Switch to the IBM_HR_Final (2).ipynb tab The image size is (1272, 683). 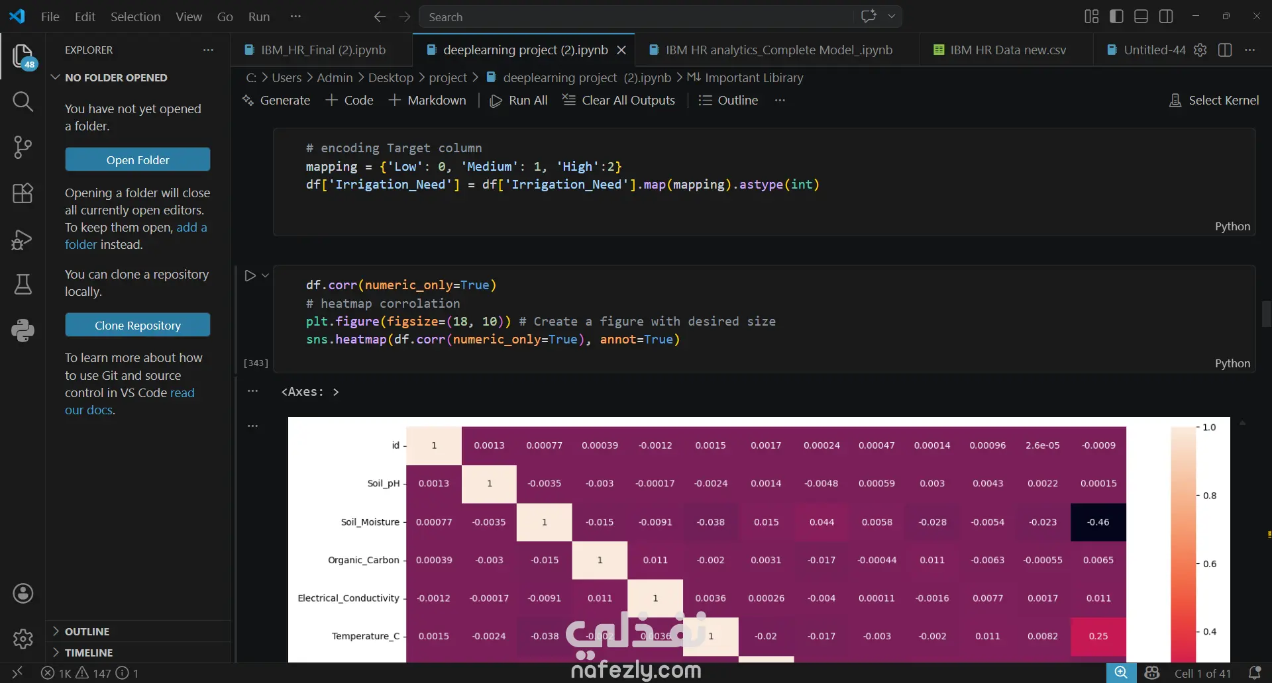[x=321, y=50]
